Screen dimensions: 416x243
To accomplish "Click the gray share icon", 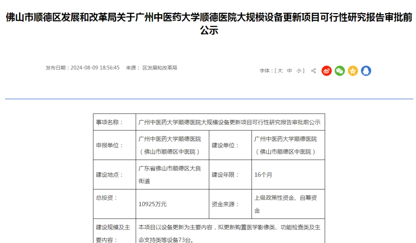I will [x=314, y=71].
